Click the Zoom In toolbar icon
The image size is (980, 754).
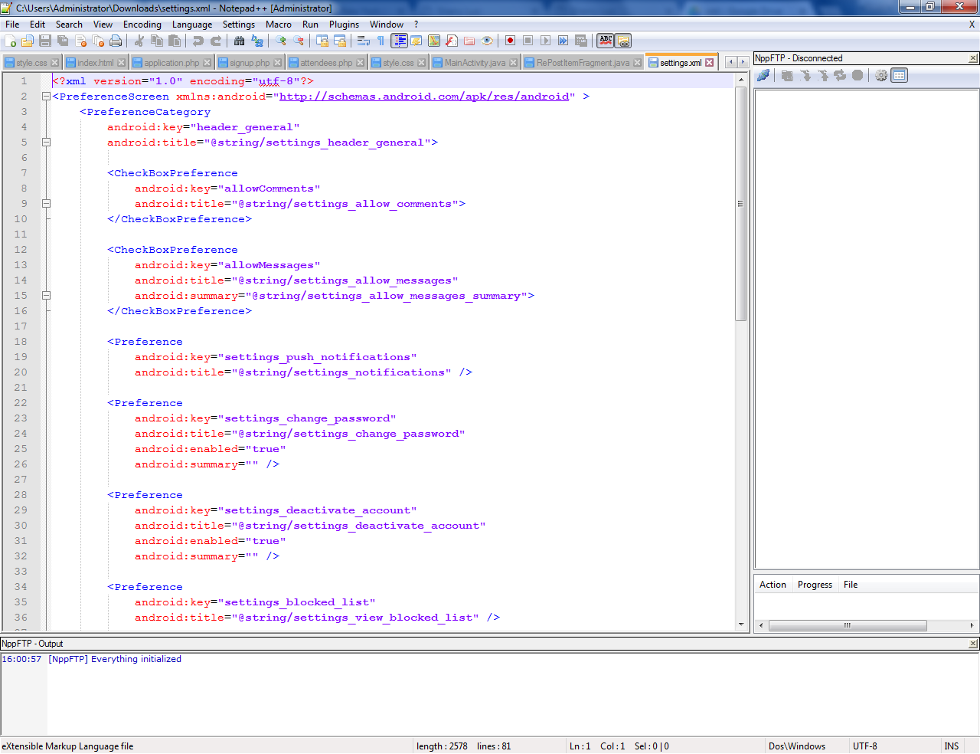pyautogui.click(x=281, y=41)
